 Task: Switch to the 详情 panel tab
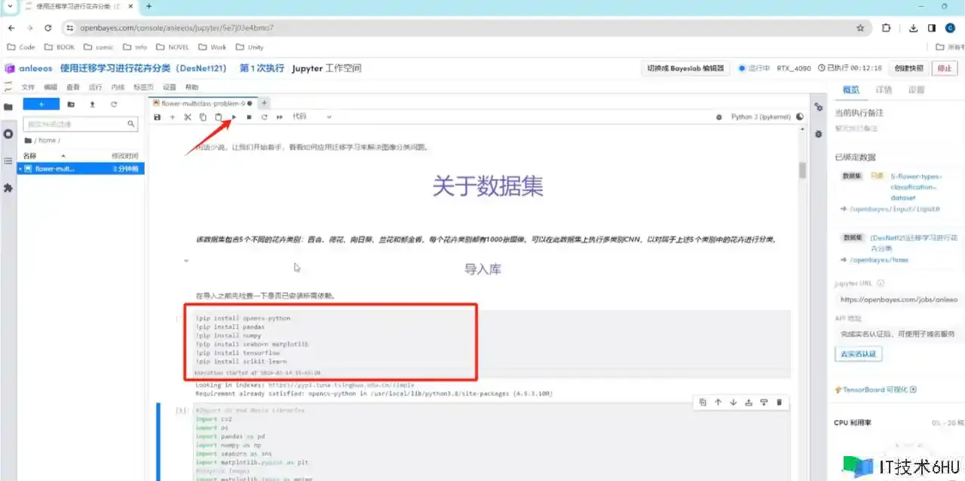(884, 90)
